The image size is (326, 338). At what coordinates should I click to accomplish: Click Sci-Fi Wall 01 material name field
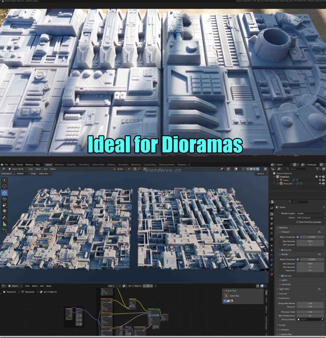(x=135, y=286)
